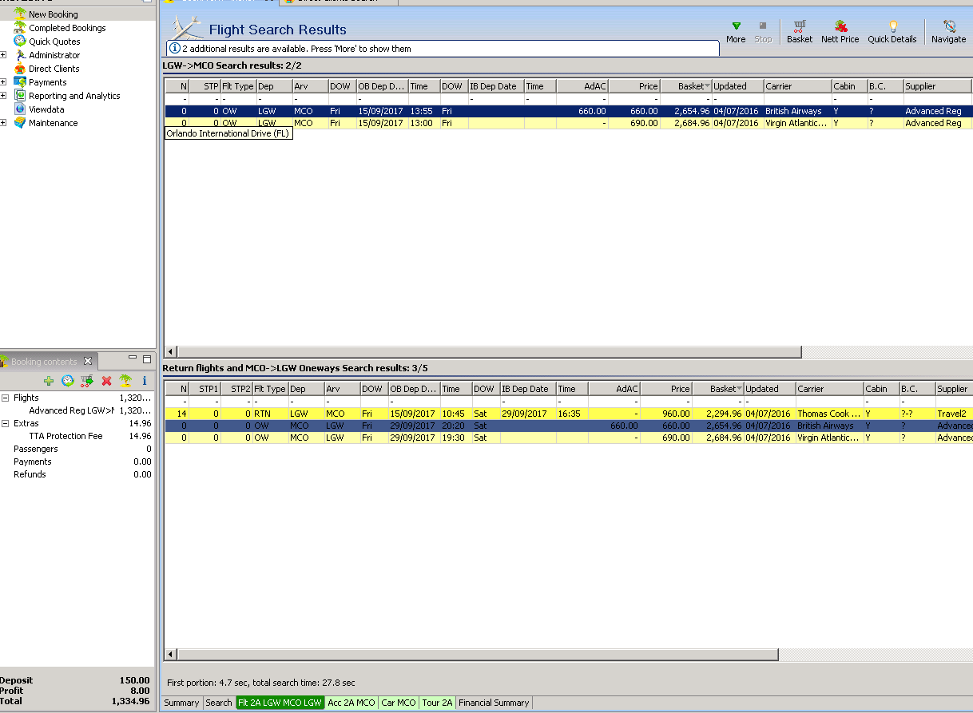Switch to the Tour 2A tab
Image resolution: width=973 pixels, height=713 pixels.
pyautogui.click(x=437, y=703)
